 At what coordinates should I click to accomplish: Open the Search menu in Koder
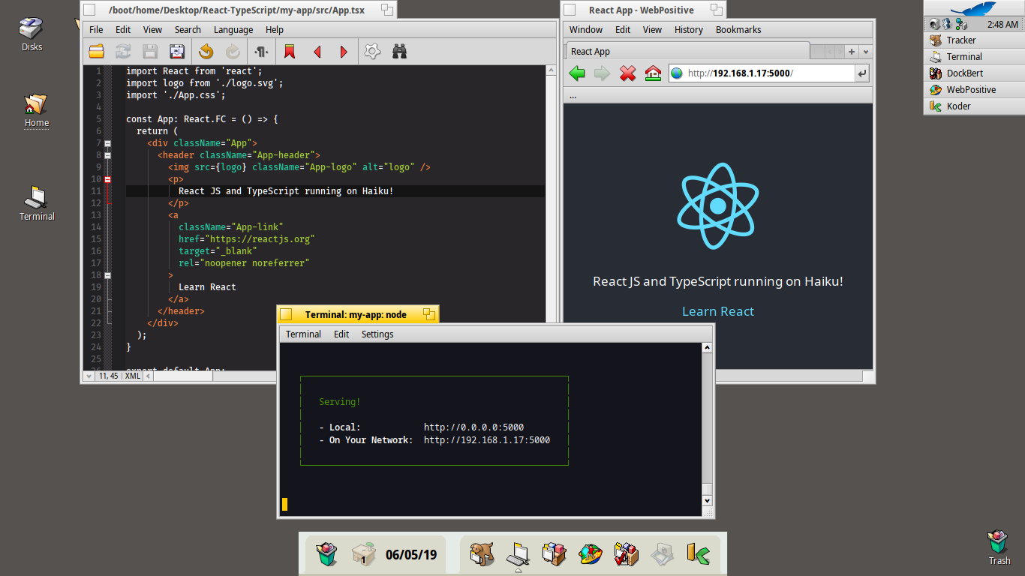tap(188, 30)
